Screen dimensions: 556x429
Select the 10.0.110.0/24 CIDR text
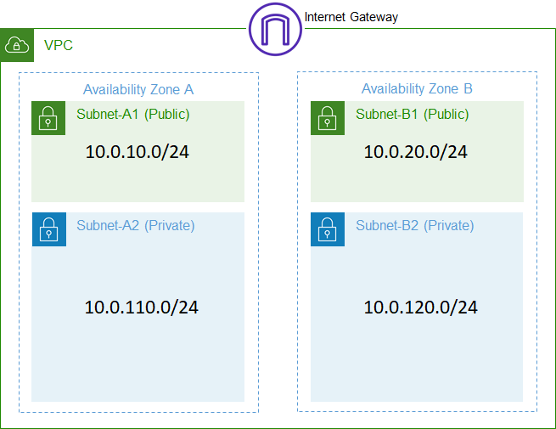142,308
